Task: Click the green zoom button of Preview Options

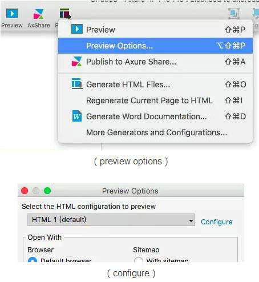Action: point(47,191)
